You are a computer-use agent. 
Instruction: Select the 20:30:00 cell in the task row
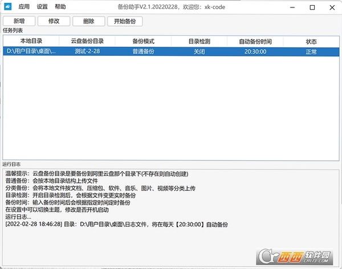(255, 51)
